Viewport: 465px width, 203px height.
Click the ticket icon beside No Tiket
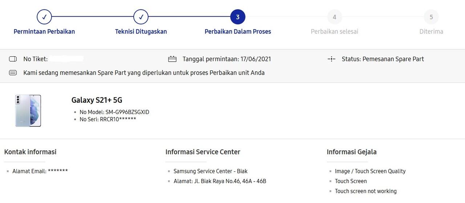(x=13, y=59)
